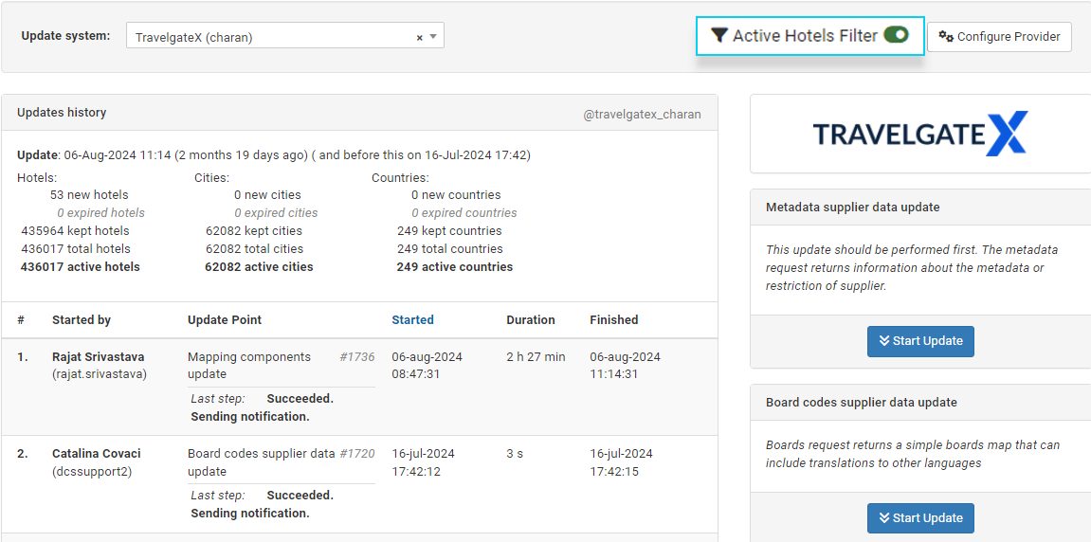Click the Duration column header
1091x542 pixels.
[x=530, y=320]
